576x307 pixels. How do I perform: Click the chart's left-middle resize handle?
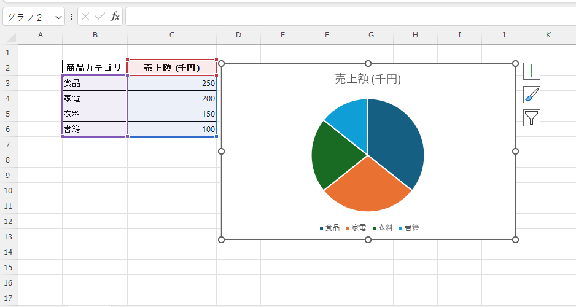tap(221, 151)
